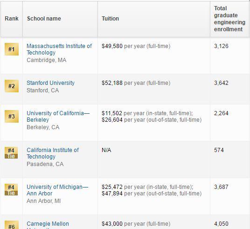Click Caltech's #4 Tie rank badge

11,153
